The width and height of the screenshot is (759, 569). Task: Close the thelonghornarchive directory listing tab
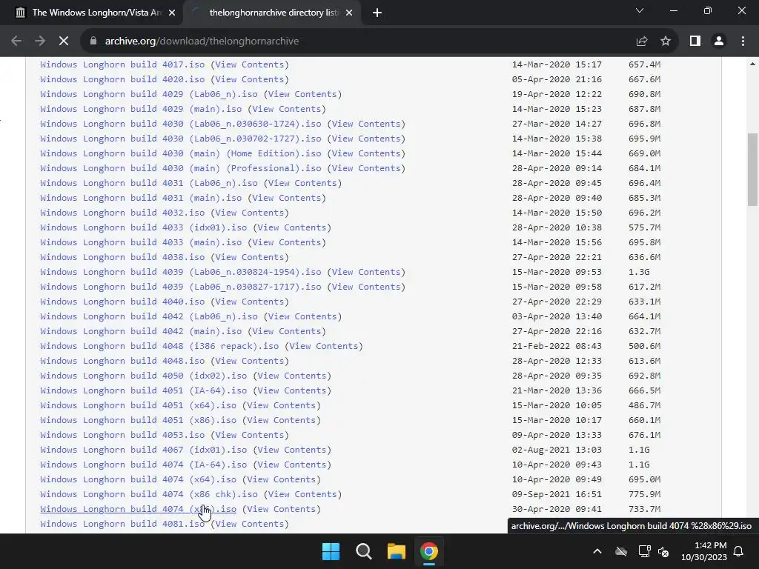(349, 13)
